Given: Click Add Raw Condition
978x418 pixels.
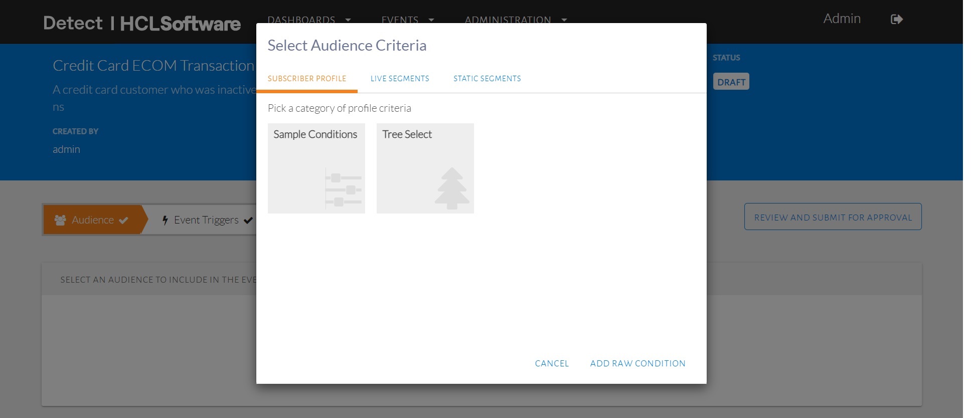Looking at the screenshot, I should (637, 363).
